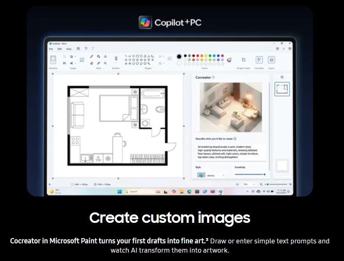
Task: Pick the green color swatch
Action: (x=210, y=56)
